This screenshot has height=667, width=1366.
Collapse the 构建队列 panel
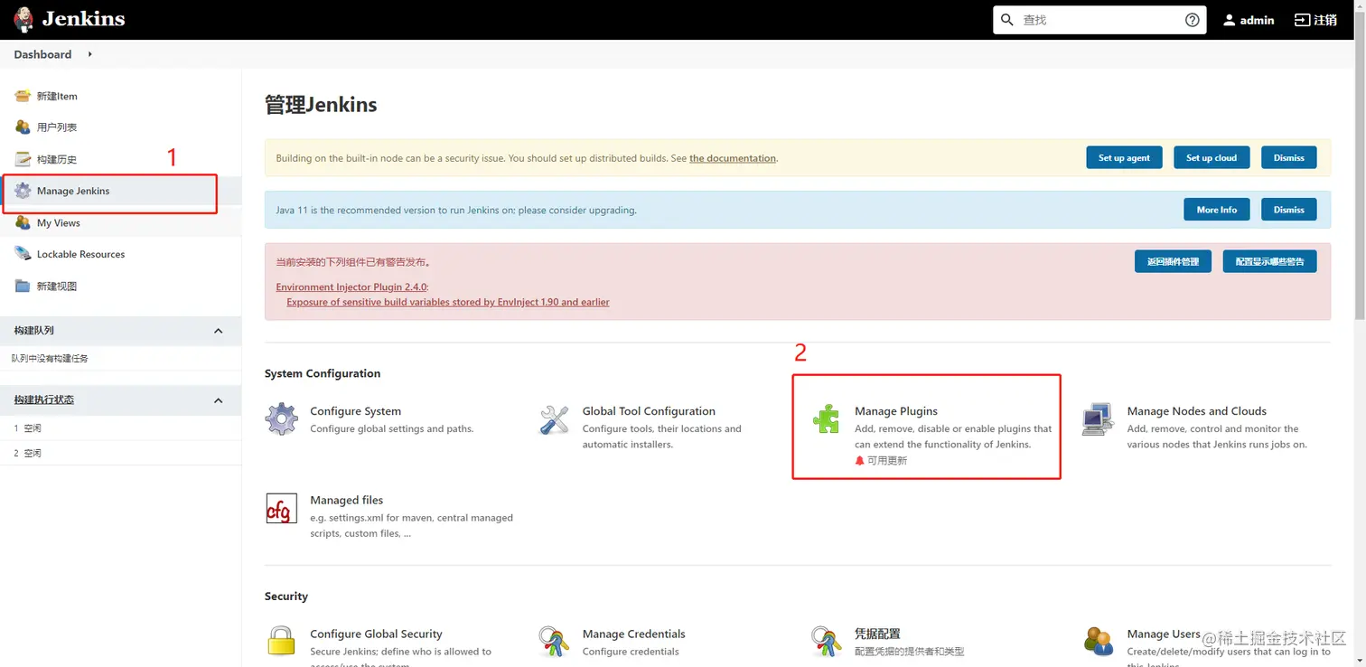coord(218,331)
